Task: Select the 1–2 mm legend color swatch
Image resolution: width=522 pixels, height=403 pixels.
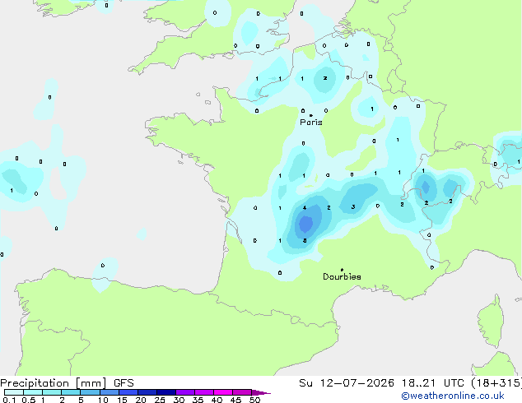Action: pos(52,392)
